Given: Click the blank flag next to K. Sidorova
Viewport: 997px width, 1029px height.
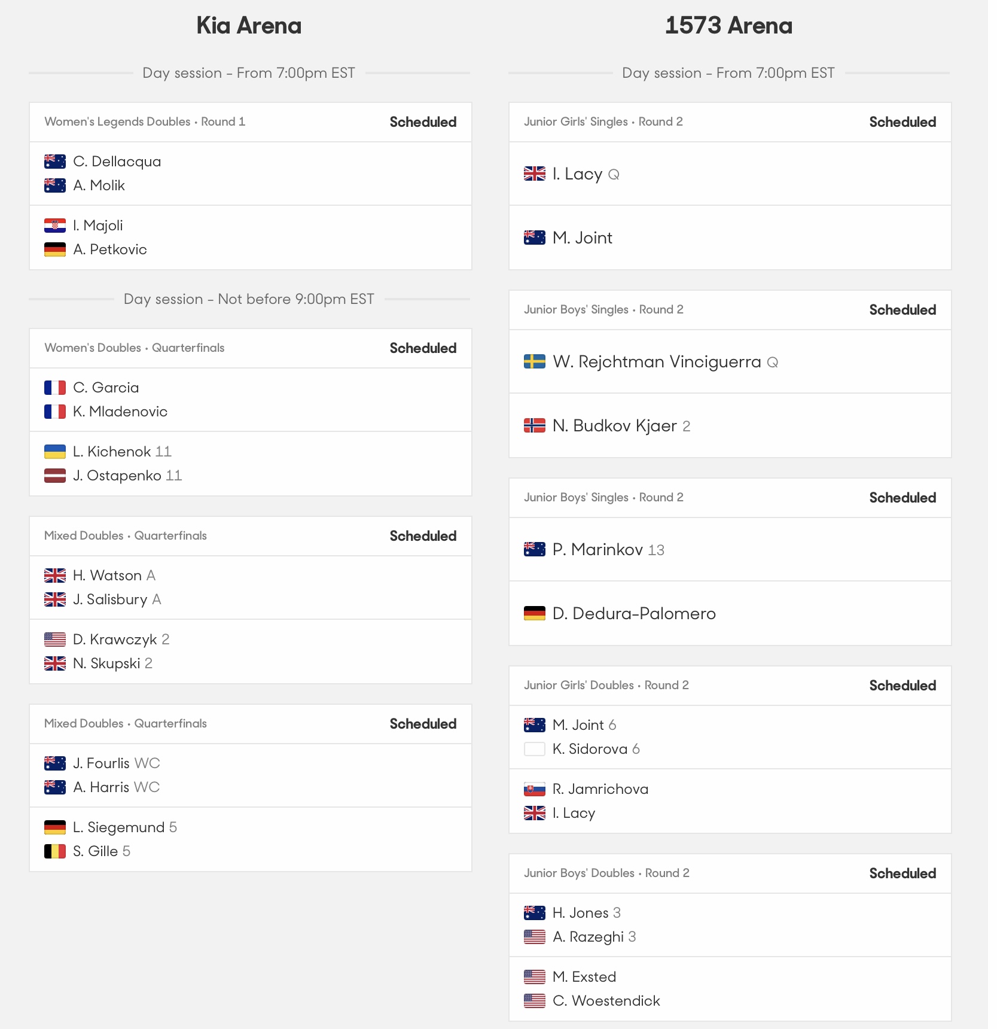Looking at the screenshot, I should [535, 749].
